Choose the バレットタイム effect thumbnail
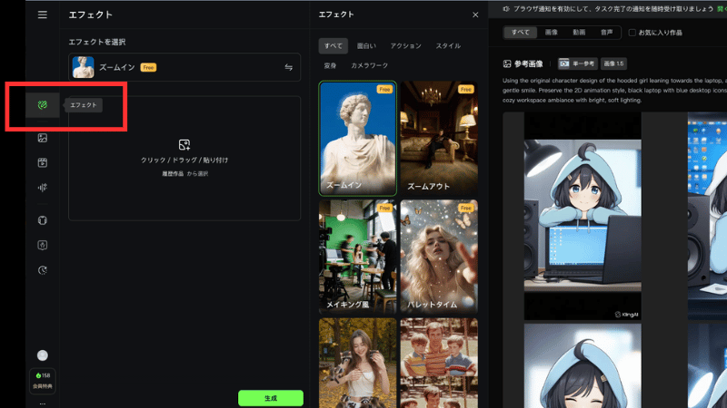 pos(439,256)
